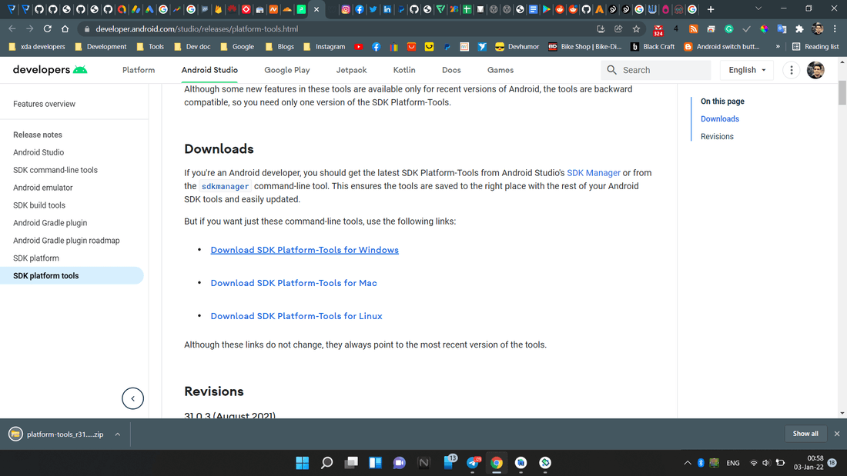Click the Android developers logo
This screenshot has width=847, height=476.
pyautogui.click(x=50, y=70)
